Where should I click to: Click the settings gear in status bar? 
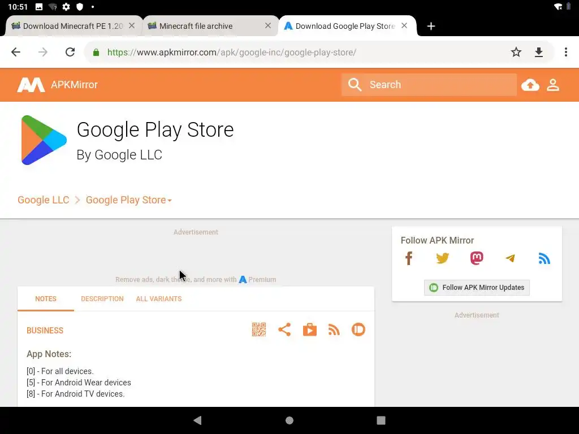pos(66,7)
